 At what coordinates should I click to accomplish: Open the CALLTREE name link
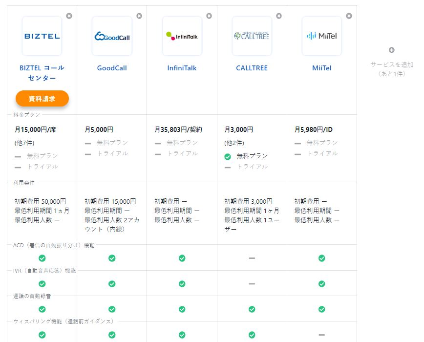coord(252,68)
